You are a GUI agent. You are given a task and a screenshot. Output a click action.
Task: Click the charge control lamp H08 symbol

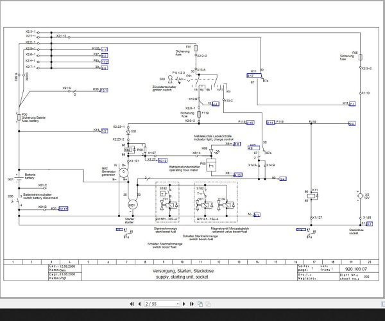click(x=212, y=152)
